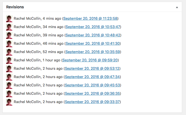Click the avatar beside the 34 mins ago revision
The height and width of the screenshot is (115, 186).
[x=9, y=27]
